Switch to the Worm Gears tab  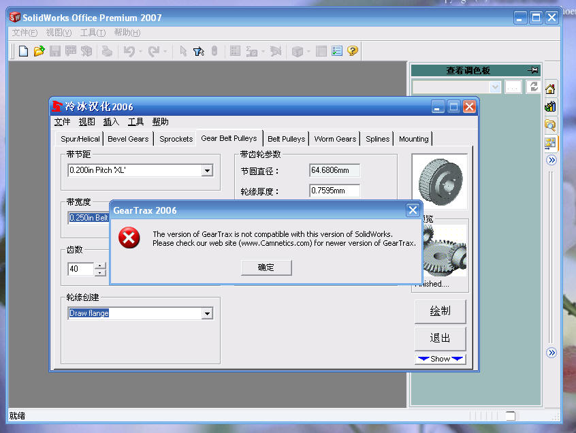(x=335, y=139)
